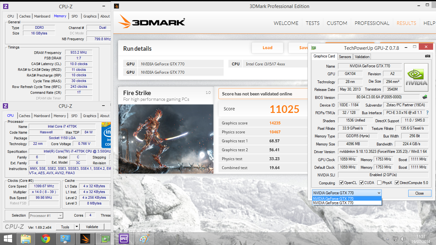This screenshot has height=245, width=436.
Task: Click the Graphics score value 14235
Action: tap(275, 123)
